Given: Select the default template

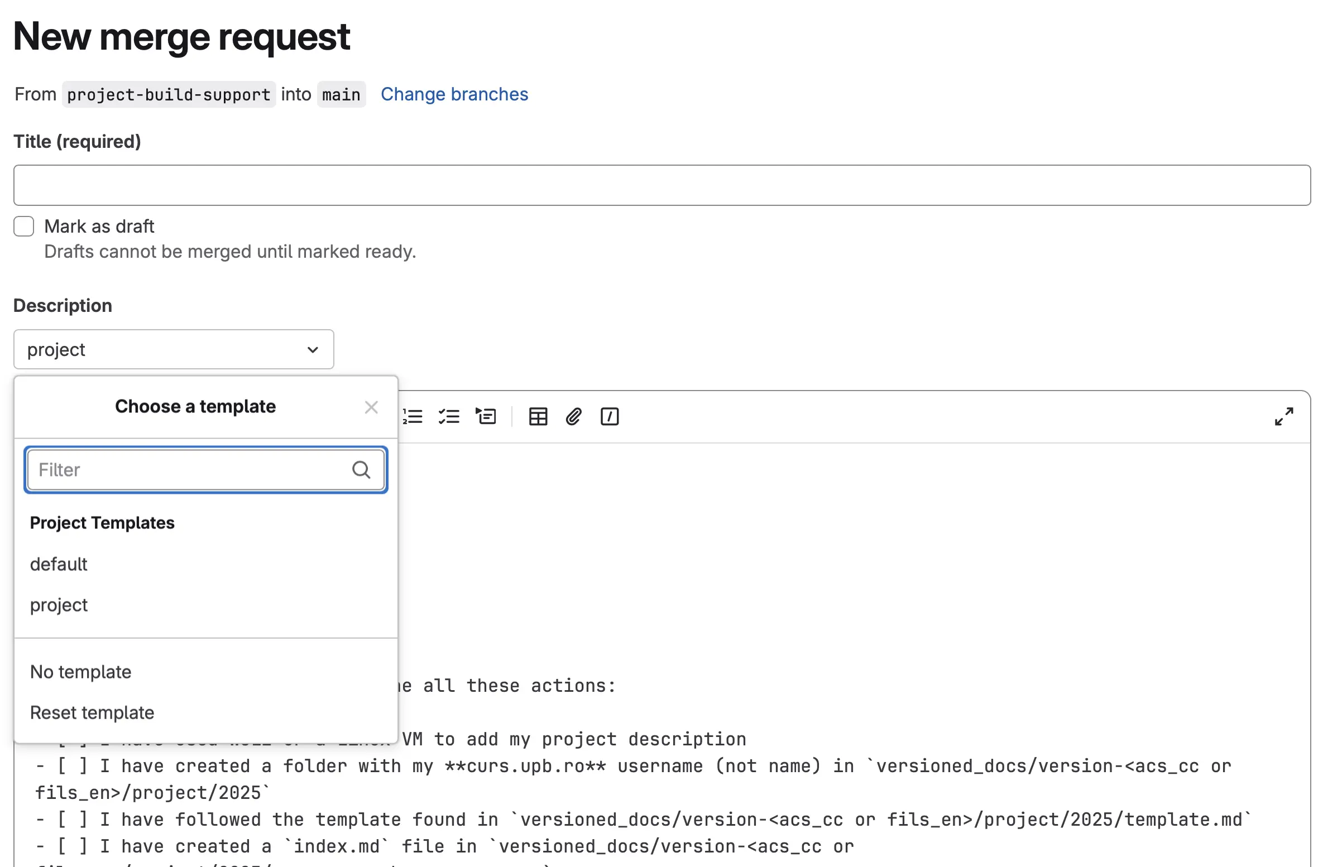Looking at the screenshot, I should pyautogui.click(x=205, y=564).
